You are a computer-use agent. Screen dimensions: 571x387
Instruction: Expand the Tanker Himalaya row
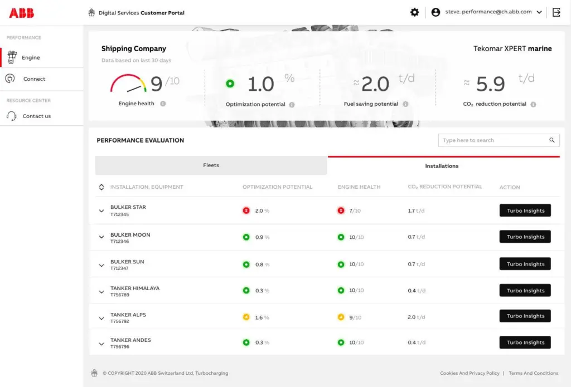pyautogui.click(x=101, y=292)
